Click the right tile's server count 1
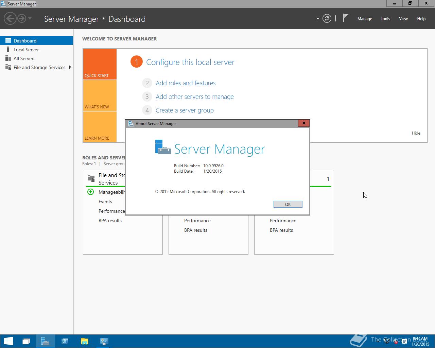The width and height of the screenshot is (435, 348). tap(328, 179)
